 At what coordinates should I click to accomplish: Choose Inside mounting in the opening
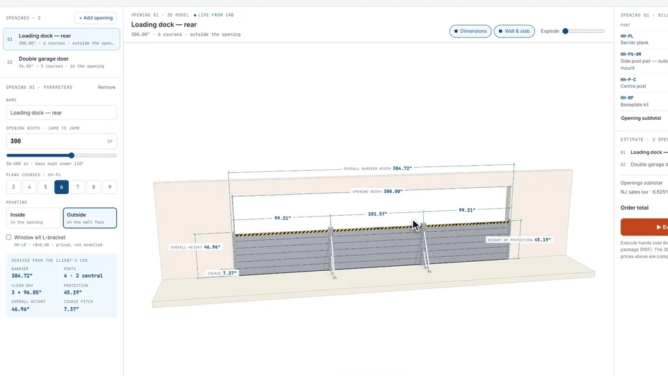point(33,218)
